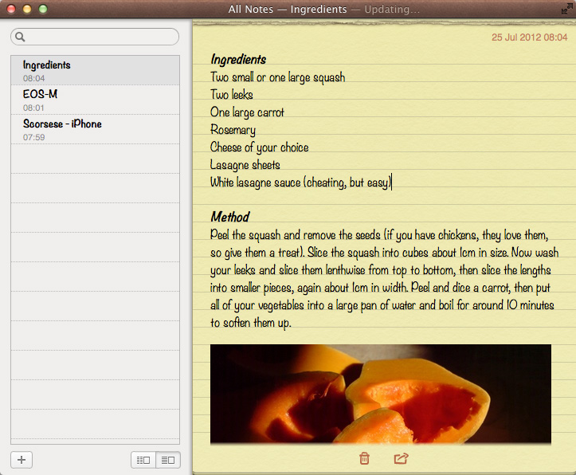Screen dimensions: 576x475
Task: Click the magnifying glass in search field
Action: point(20,37)
